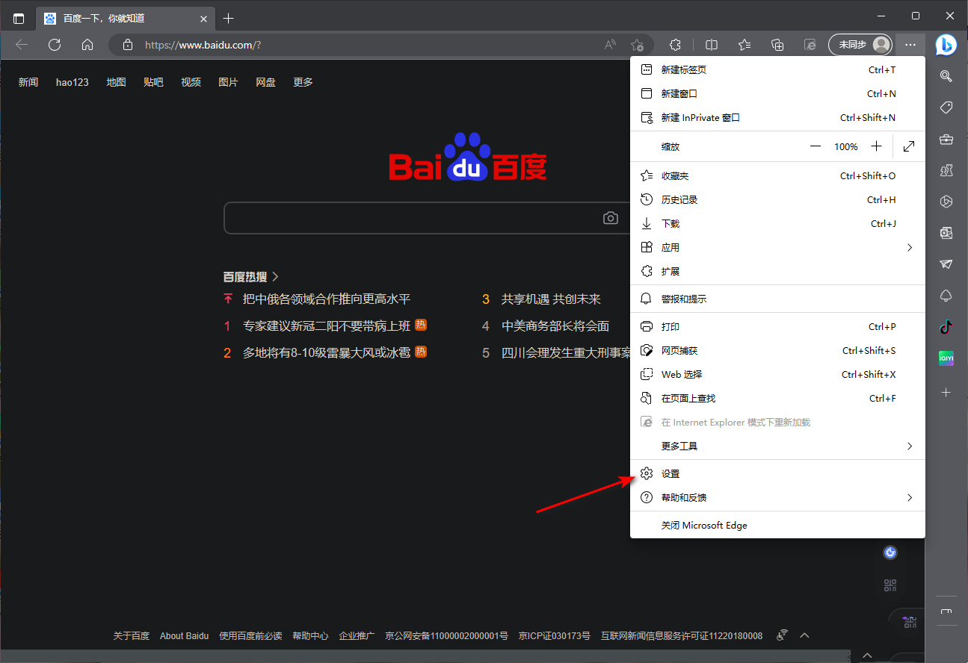Zoom in with the plus button
968x663 pixels.
click(877, 146)
